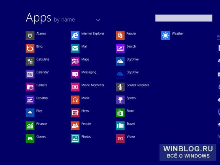Screen dimensions: 220x165
Task: Launch the Messaging app icon
Action: click(75, 74)
